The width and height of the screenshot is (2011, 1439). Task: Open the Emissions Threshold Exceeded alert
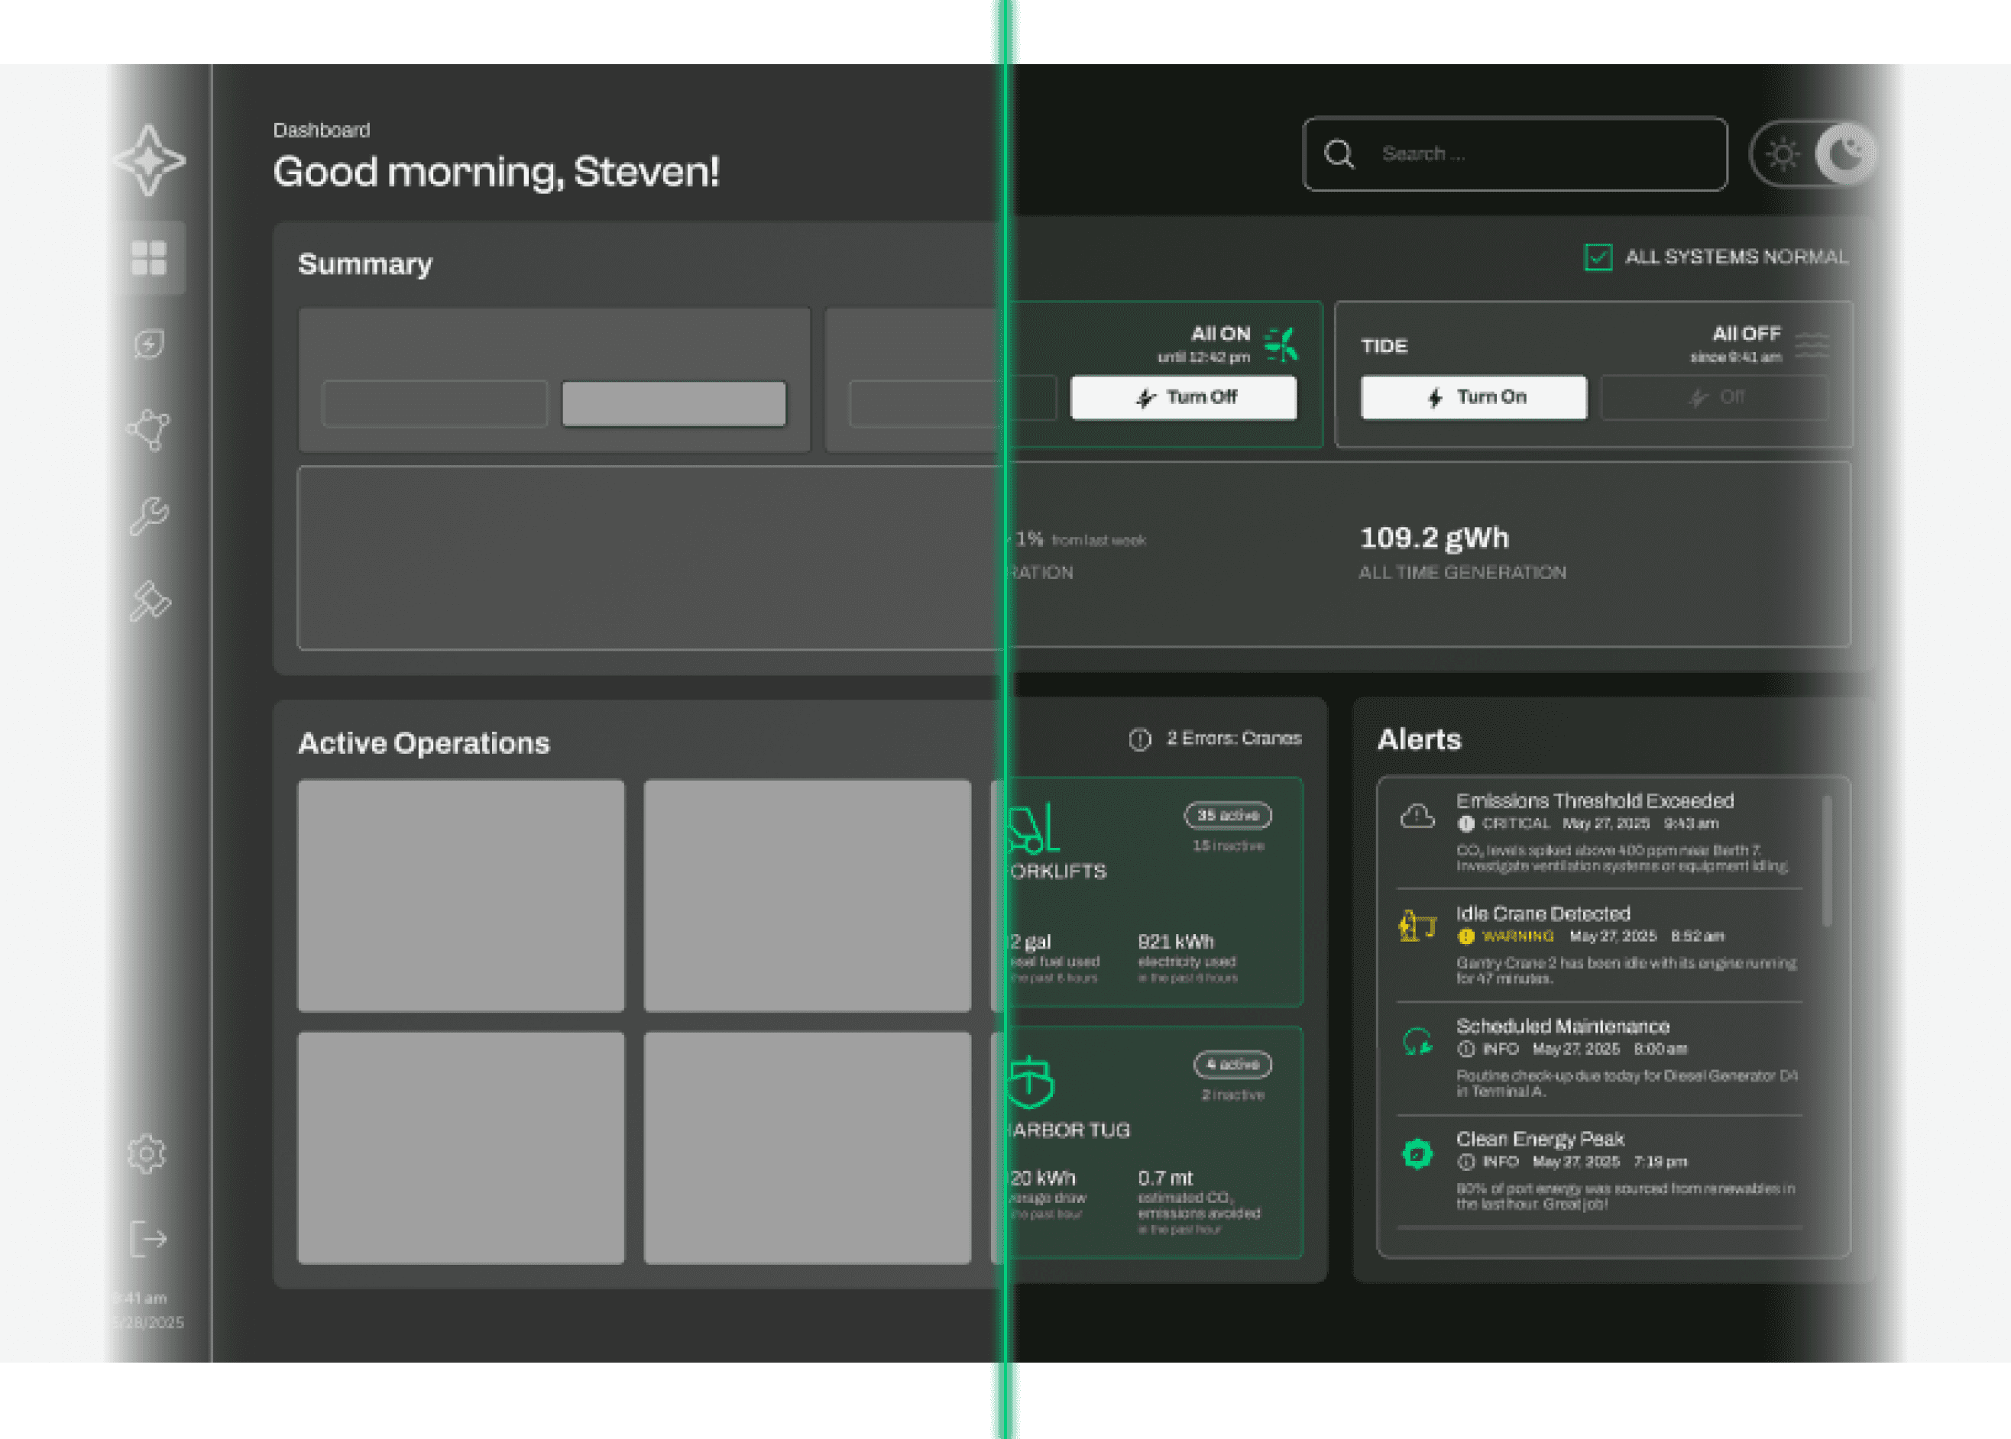1595,801
